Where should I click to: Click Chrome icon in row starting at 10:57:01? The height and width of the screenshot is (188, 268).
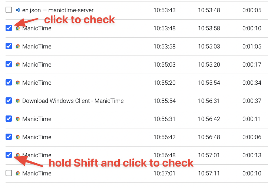pos(17,173)
